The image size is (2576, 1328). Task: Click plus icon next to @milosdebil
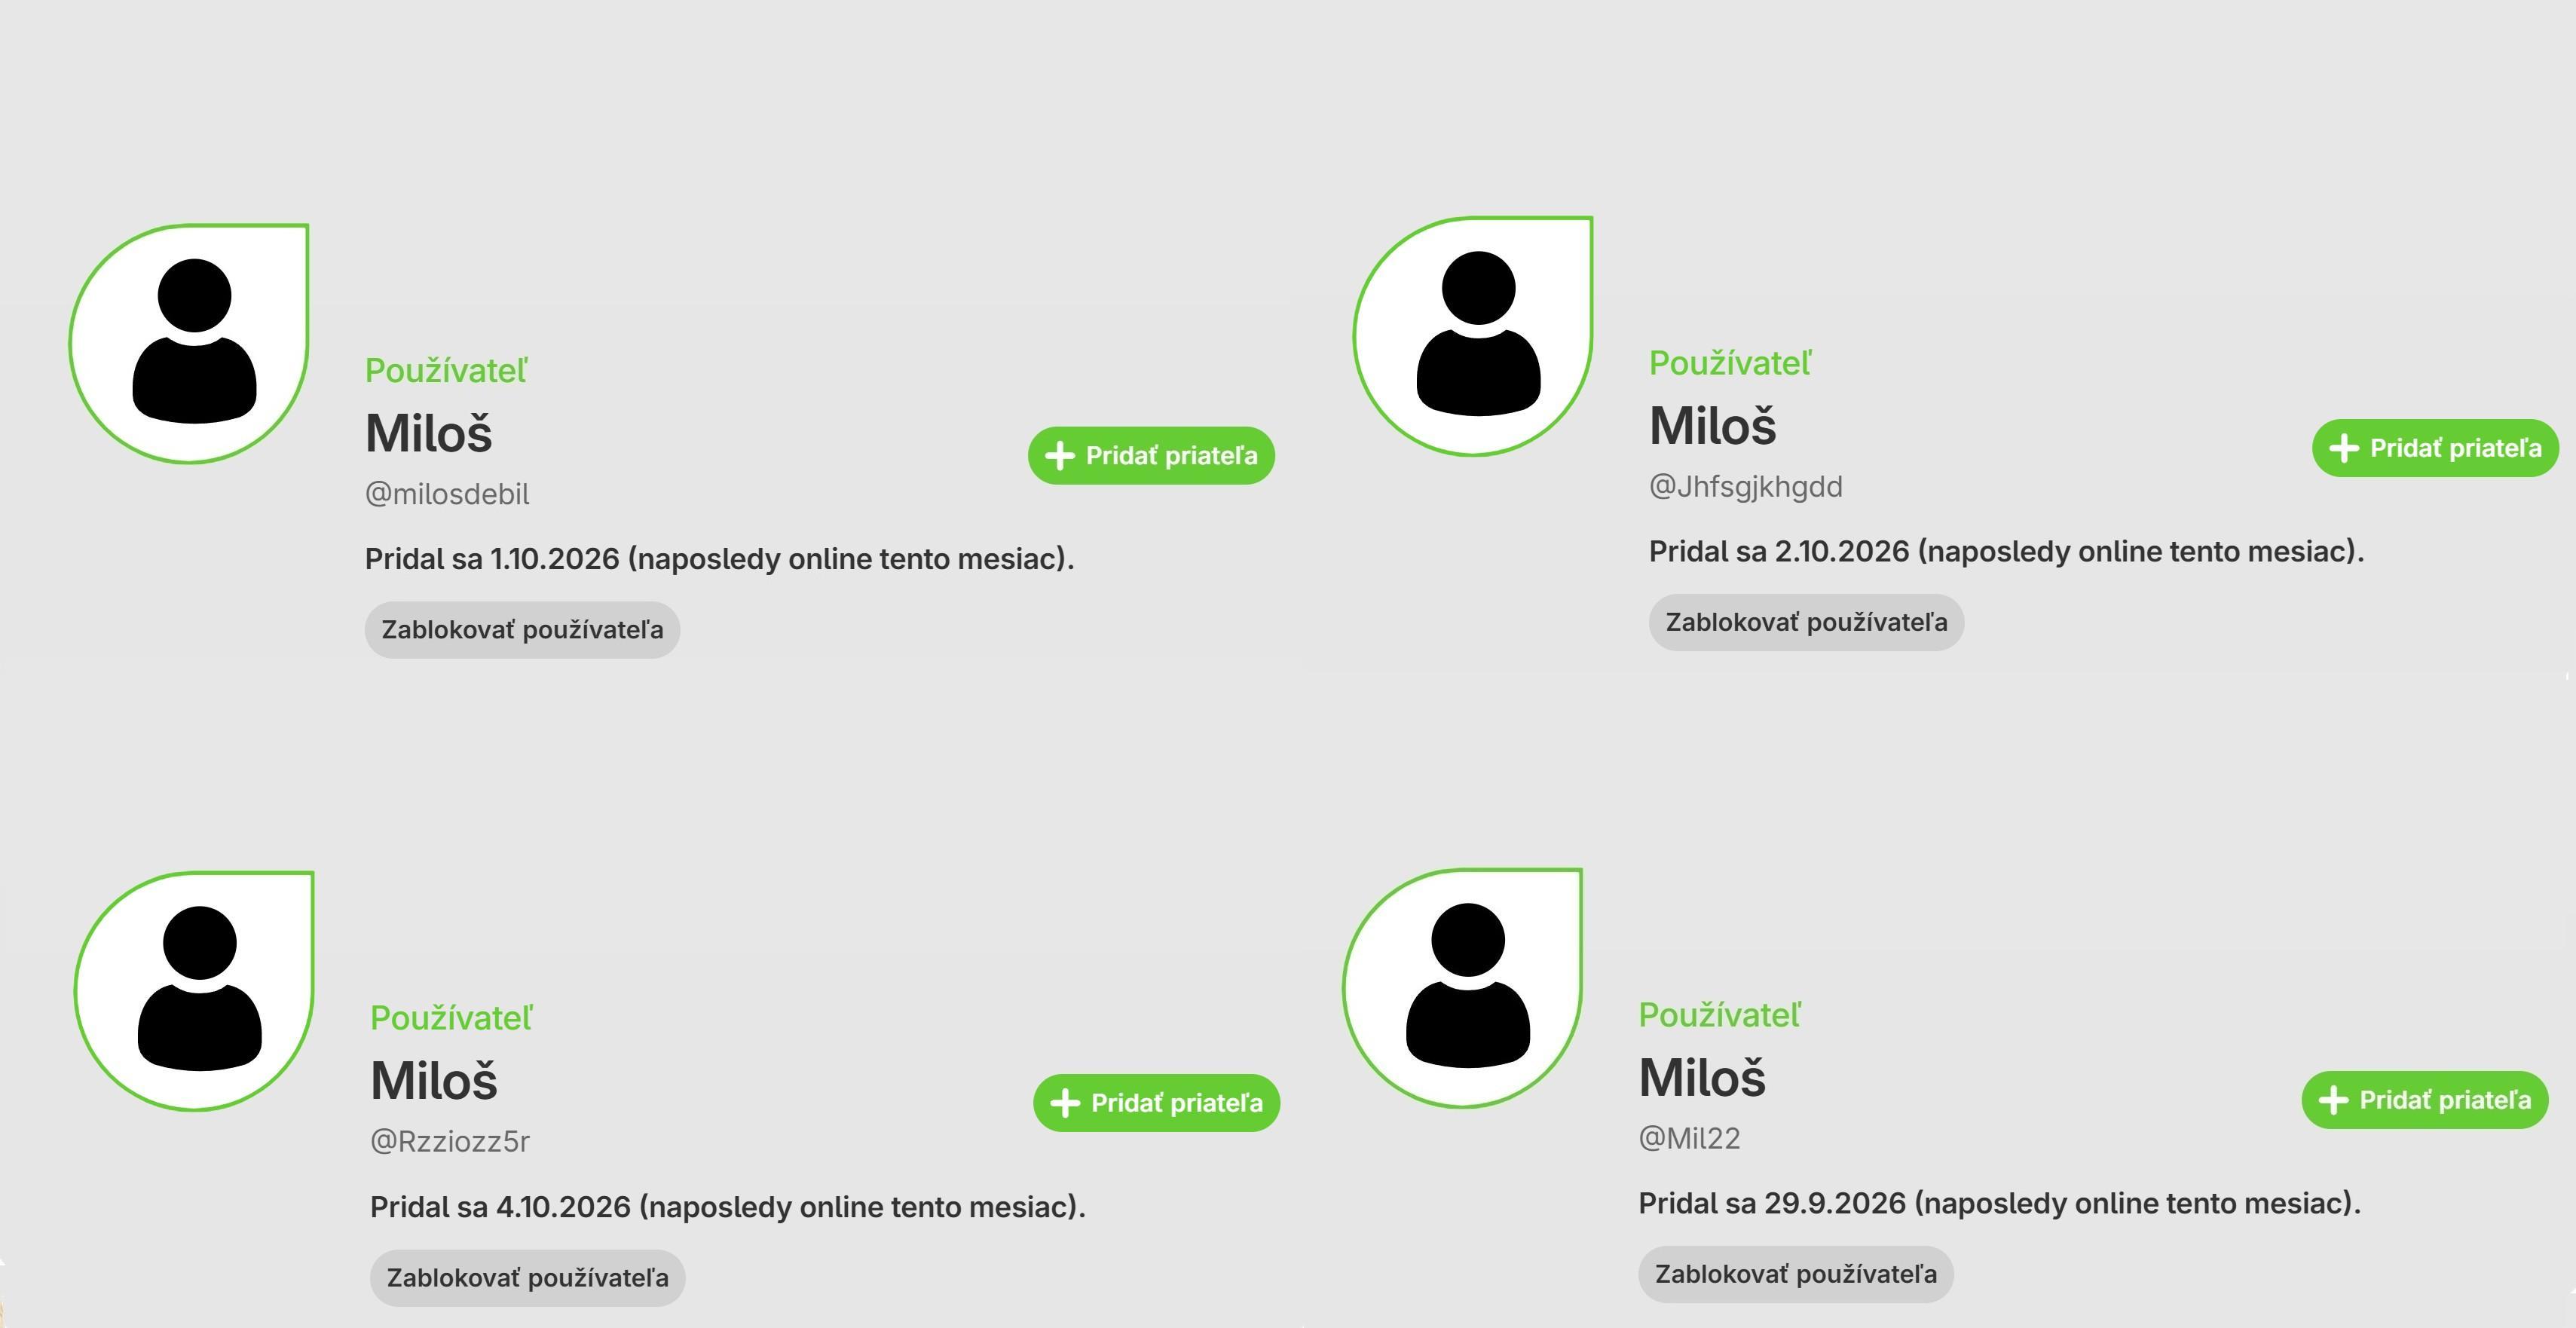(x=1060, y=456)
